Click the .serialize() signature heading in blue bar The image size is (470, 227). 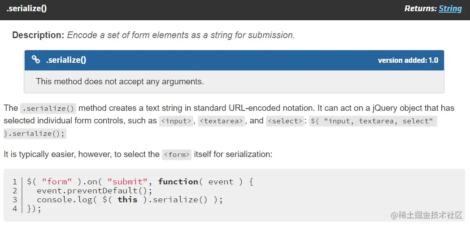coord(66,60)
